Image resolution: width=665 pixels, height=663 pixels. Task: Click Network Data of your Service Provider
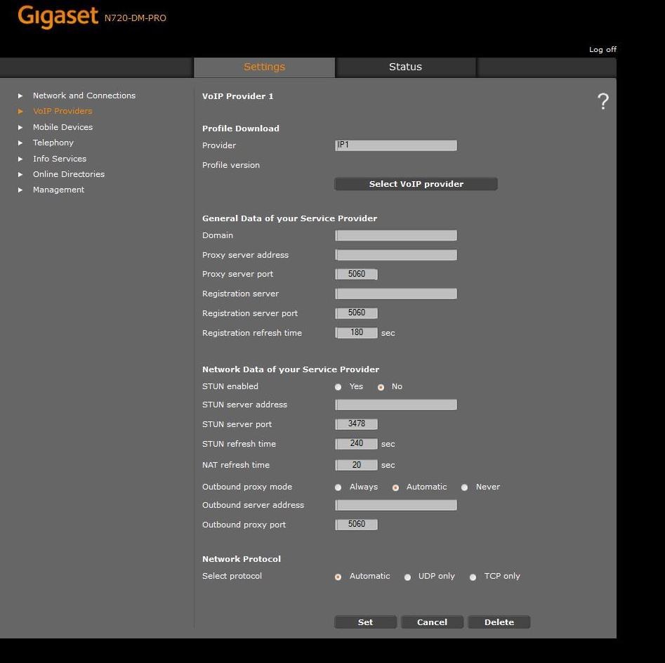(291, 369)
